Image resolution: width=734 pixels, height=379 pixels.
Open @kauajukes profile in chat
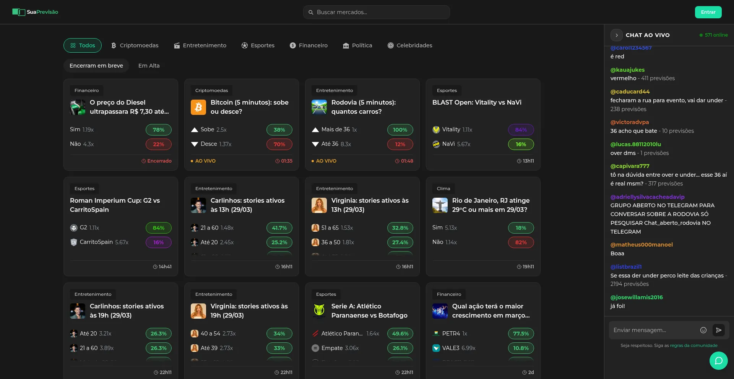(x=627, y=70)
